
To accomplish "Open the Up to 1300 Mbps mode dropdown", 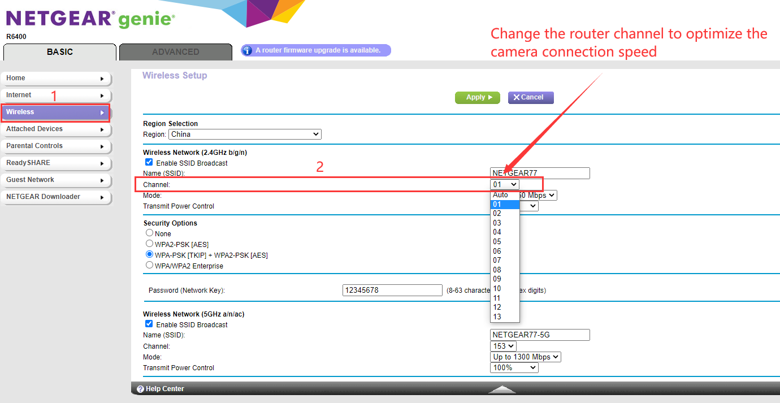I will pyautogui.click(x=526, y=357).
